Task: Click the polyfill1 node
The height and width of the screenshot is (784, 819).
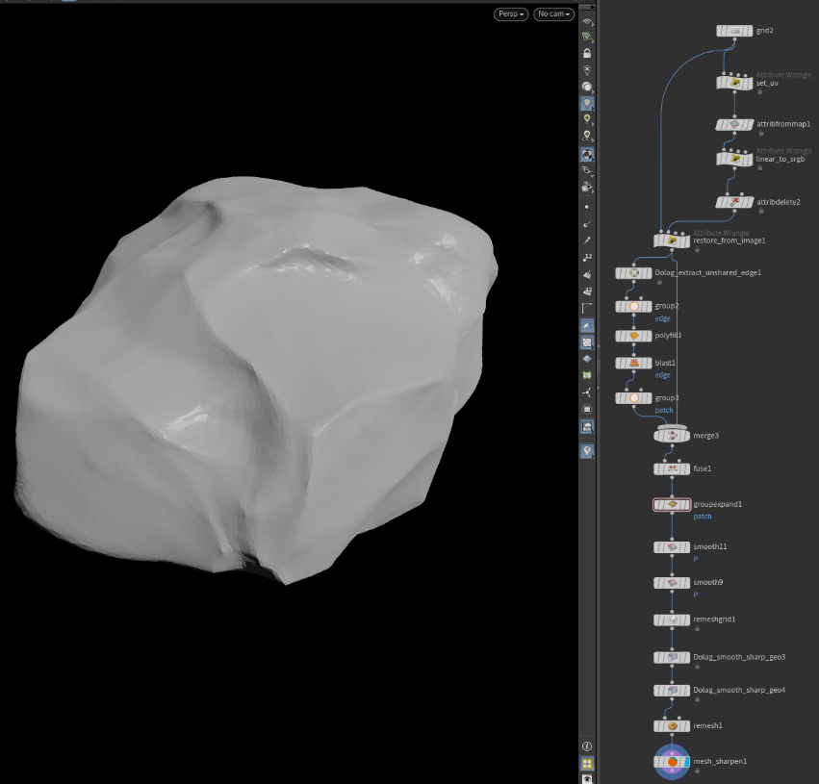Action: (x=634, y=336)
